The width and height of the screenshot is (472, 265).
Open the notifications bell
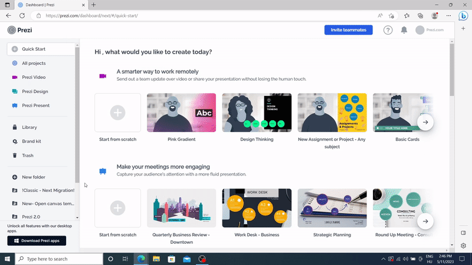(404, 30)
